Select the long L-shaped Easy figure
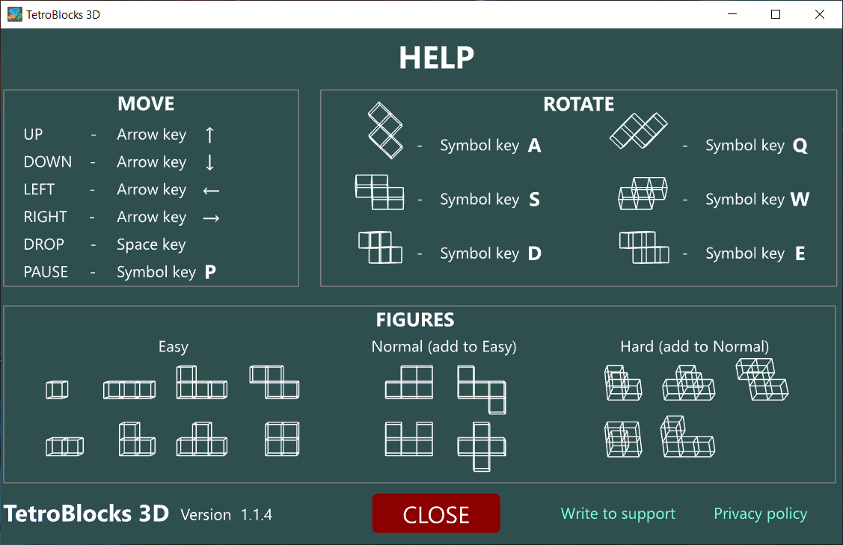The height and width of the screenshot is (545, 843). click(202, 382)
